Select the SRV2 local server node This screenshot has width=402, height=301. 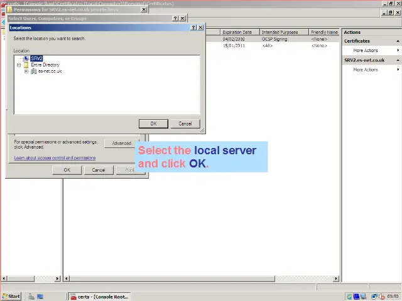point(36,58)
